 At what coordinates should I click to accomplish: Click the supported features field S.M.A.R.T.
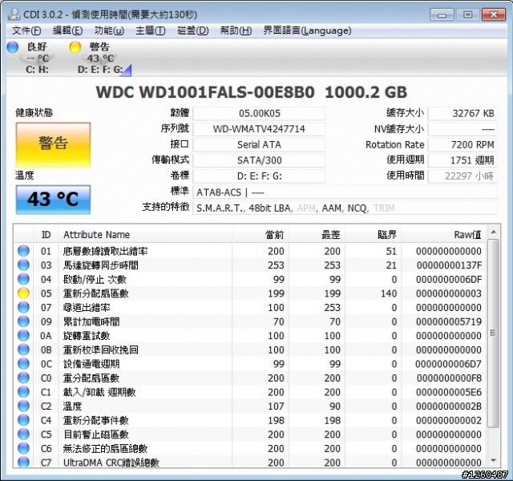(x=345, y=208)
